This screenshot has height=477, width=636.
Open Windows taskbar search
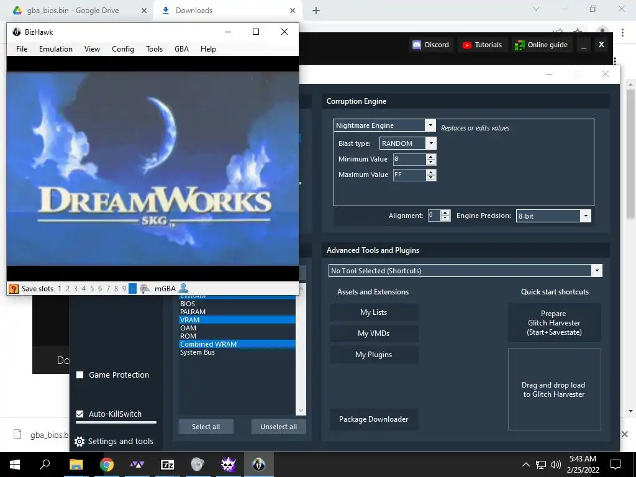45,465
